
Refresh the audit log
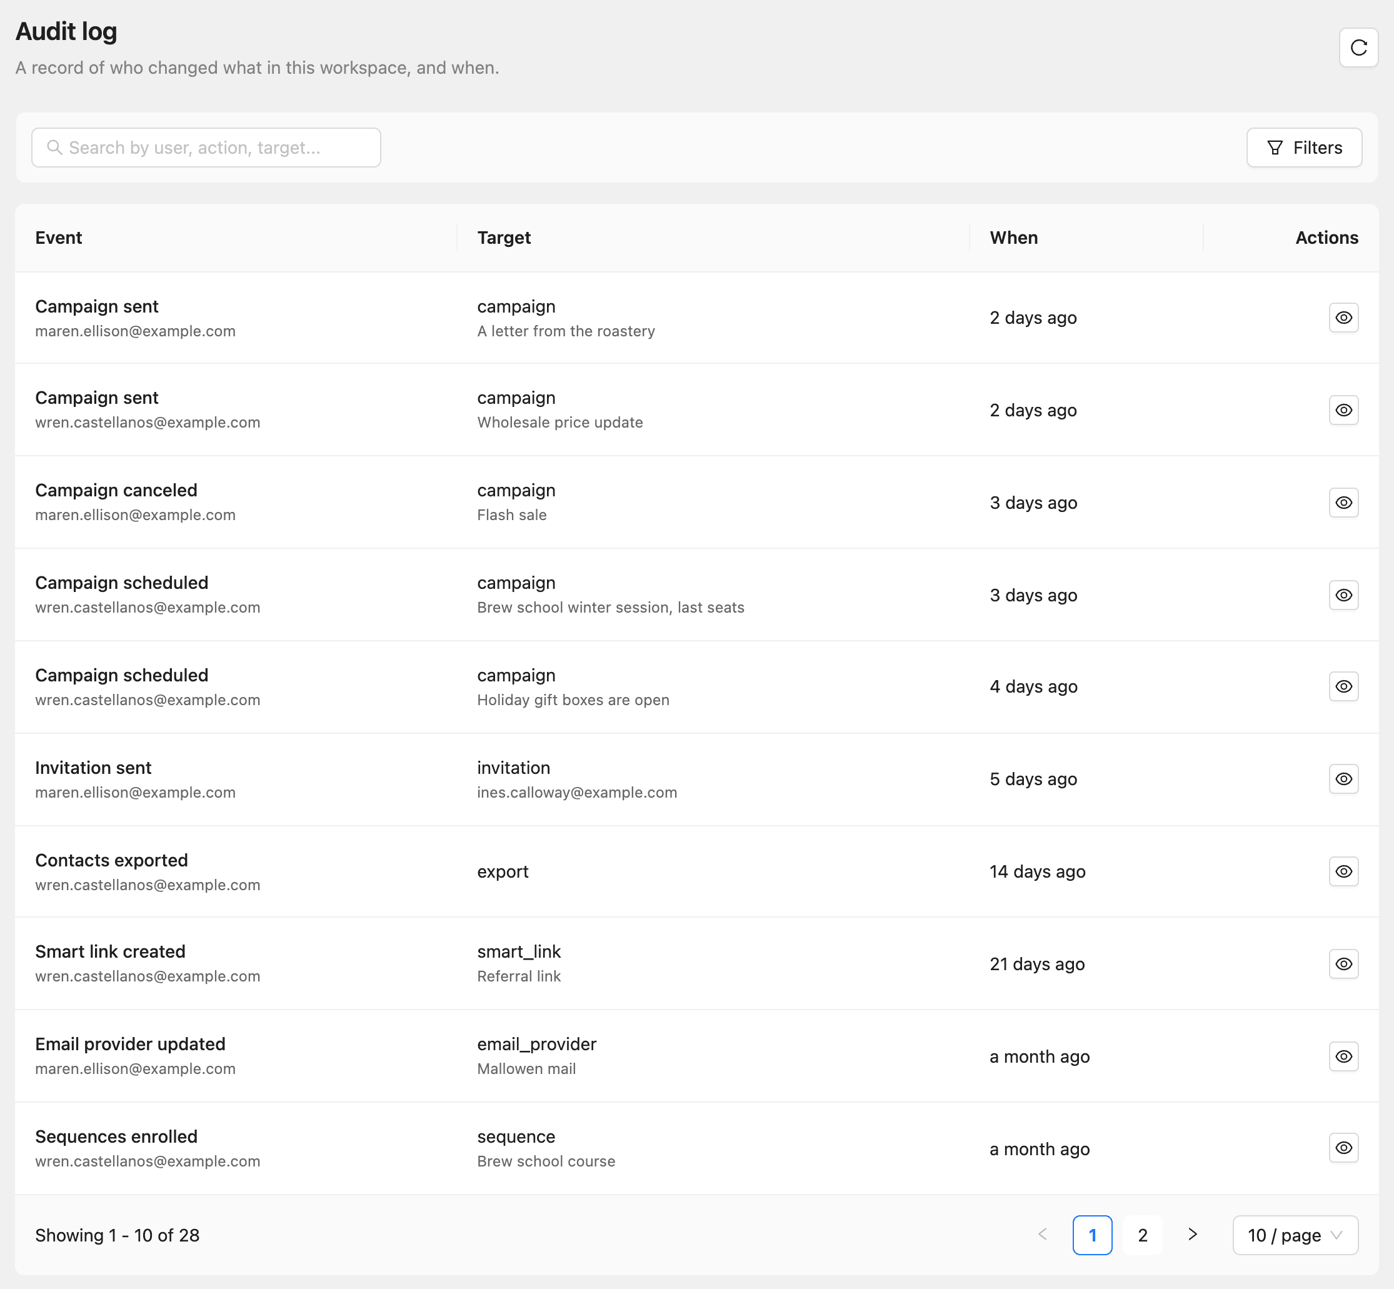point(1358,48)
